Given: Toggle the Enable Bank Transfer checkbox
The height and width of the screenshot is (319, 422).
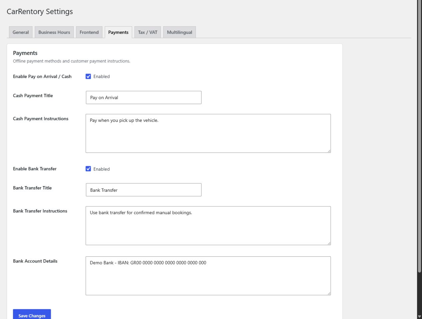Looking at the screenshot, I should tap(88, 169).
